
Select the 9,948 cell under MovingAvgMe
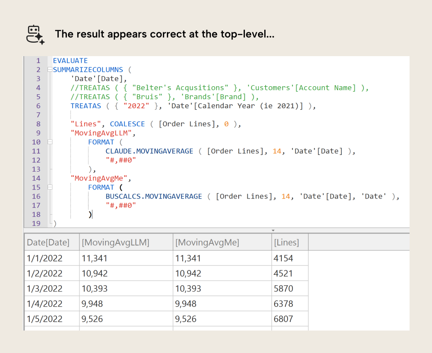tap(188, 304)
